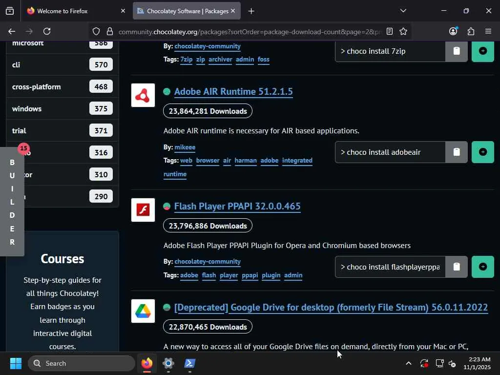Click the choco install 7zip command field
500x375 pixels.
(390, 51)
